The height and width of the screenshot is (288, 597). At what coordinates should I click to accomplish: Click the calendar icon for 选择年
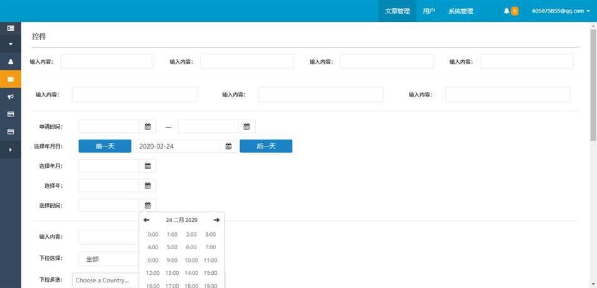coord(148,185)
